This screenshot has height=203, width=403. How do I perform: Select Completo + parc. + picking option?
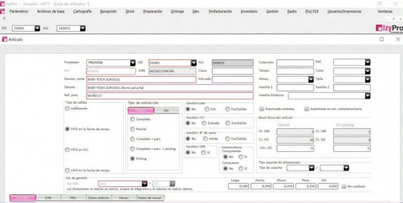(x=133, y=149)
